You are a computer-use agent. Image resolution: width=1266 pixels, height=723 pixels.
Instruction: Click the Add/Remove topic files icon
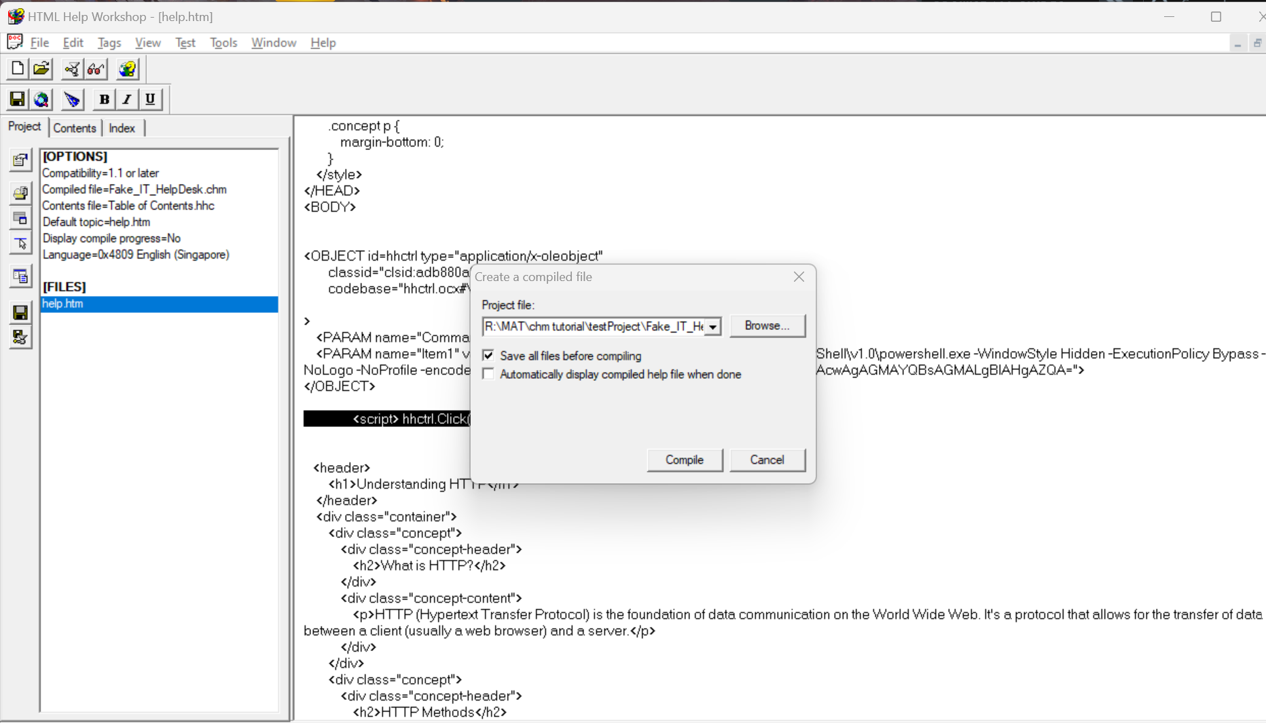click(20, 193)
